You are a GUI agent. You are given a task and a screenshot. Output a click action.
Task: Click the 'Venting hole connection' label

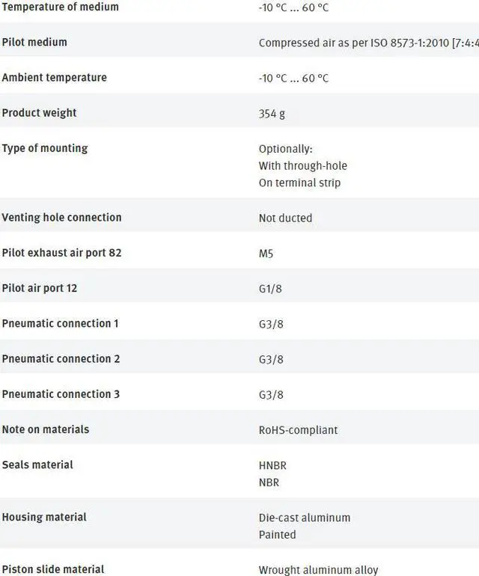click(61, 218)
